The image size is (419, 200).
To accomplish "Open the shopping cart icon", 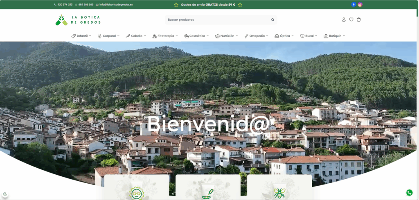I will (358, 20).
